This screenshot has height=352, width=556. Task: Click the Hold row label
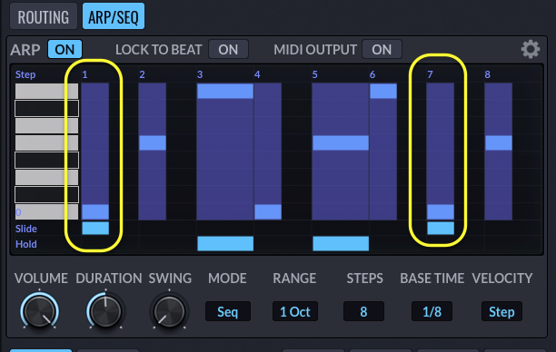pos(25,244)
